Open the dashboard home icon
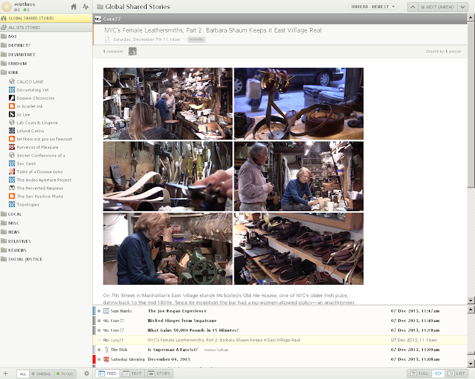 [x=74, y=7]
